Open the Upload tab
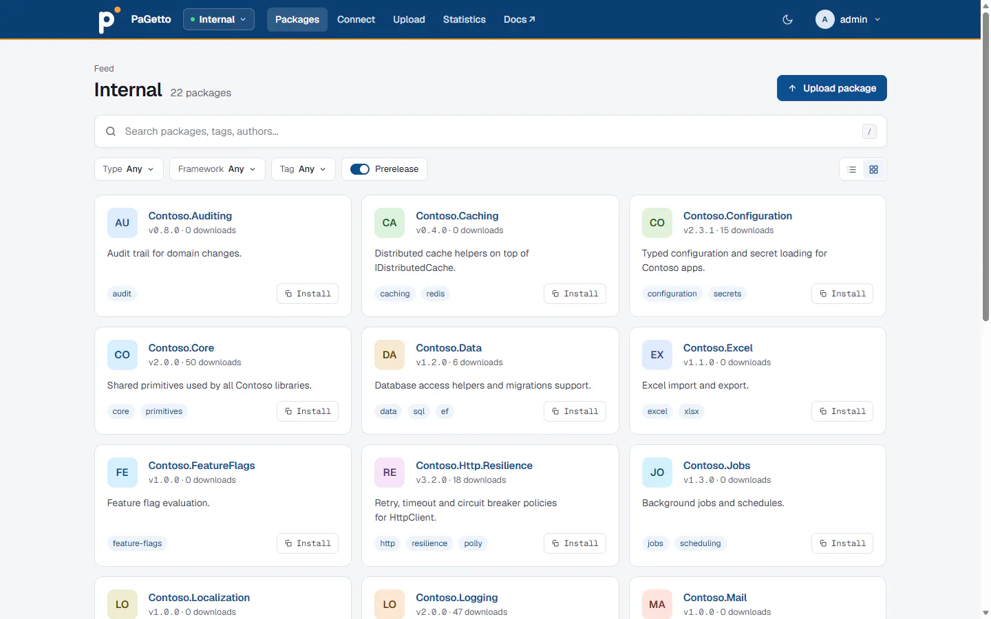Screen dimensions: 991x619 click(x=409, y=19)
